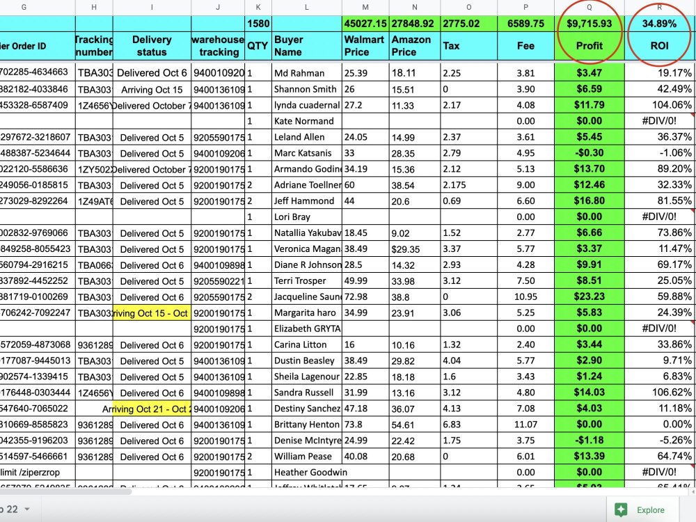Viewport: 696px width, 522px height.
Task: Click buyer name Sandra Russell
Action: click(303, 393)
